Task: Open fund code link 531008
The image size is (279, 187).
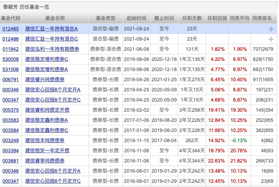Action: click(11, 69)
